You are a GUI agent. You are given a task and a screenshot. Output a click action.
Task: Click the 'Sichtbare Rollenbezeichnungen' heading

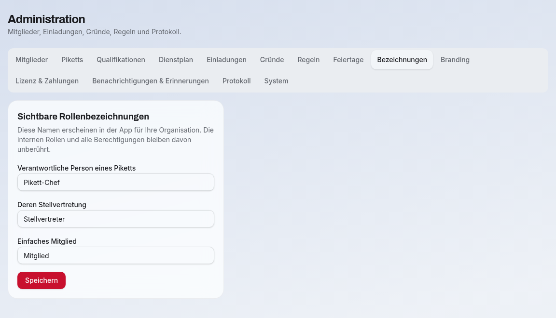point(83,117)
